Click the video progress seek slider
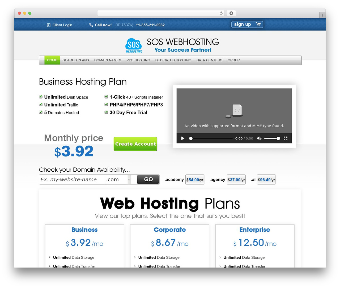Image resolution: width=340 pixels, height=288 pixels. point(211,138)
